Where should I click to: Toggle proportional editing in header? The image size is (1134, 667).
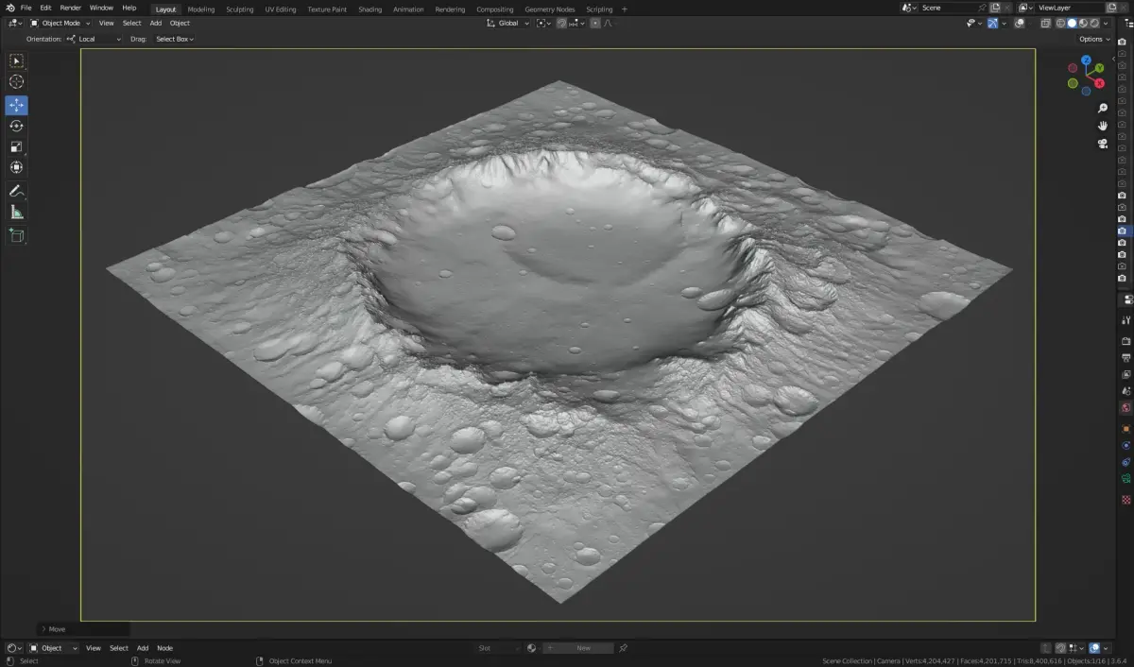(595, 23)
